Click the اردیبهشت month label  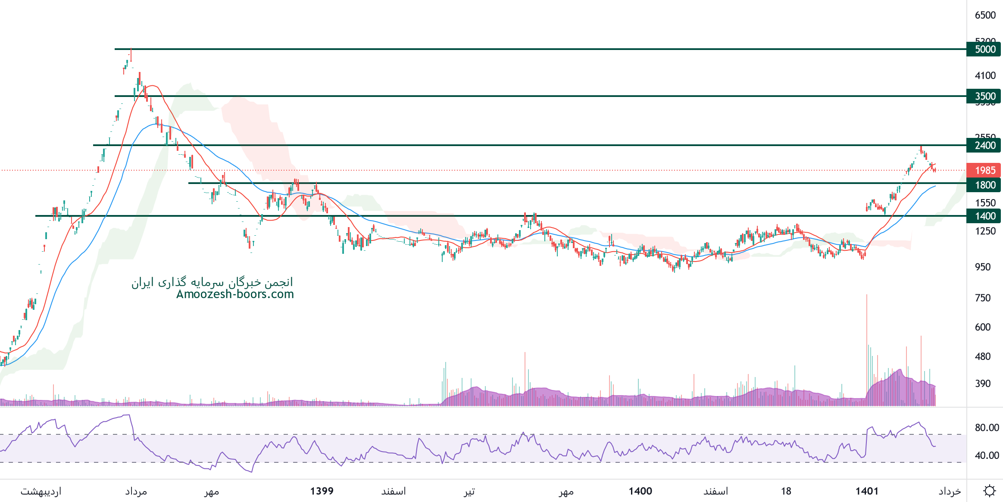tap(41, 491)
